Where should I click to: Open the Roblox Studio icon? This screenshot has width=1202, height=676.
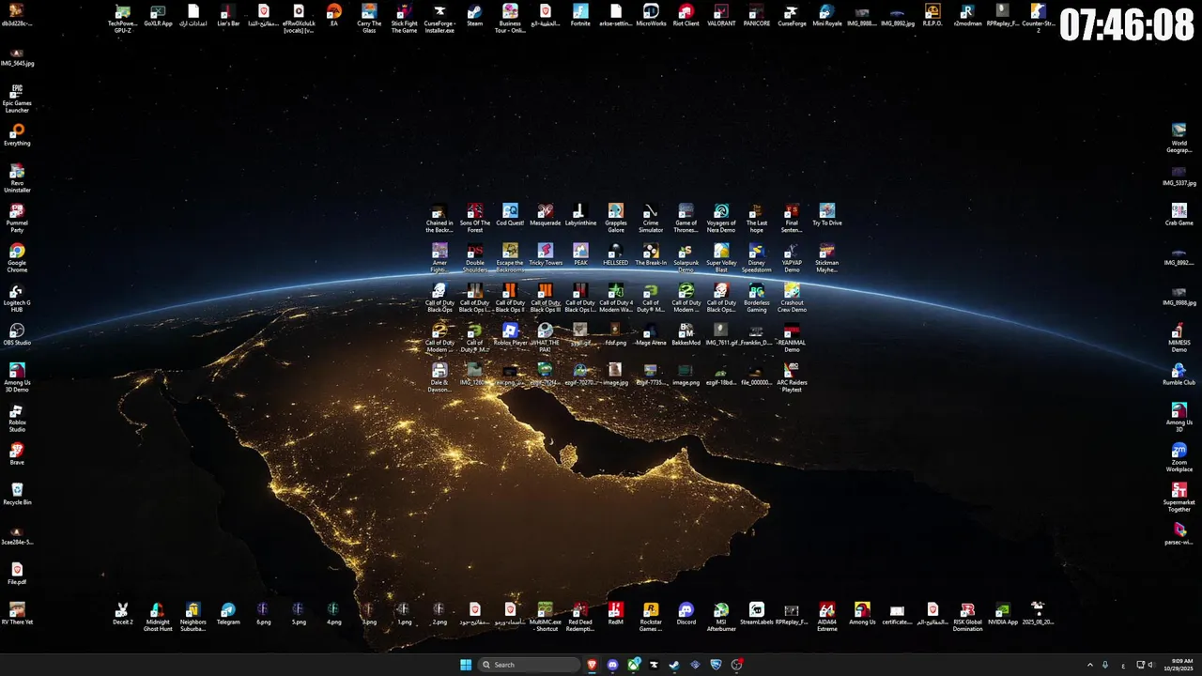17,417
